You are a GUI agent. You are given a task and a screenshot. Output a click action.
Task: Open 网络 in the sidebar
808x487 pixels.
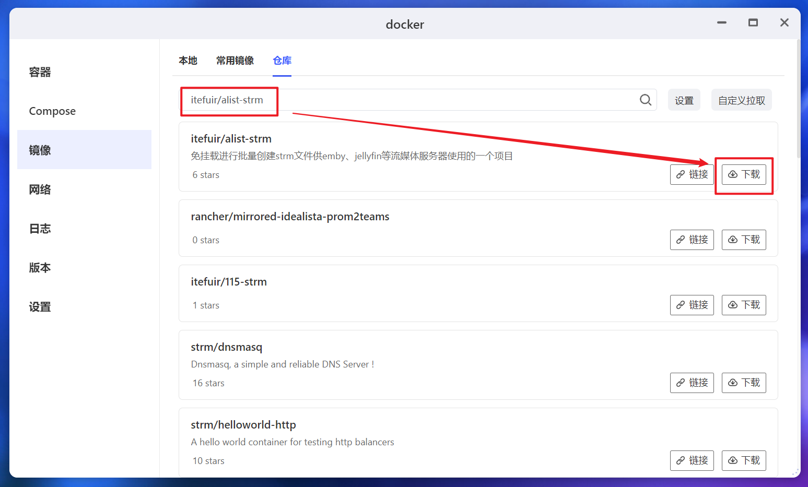[x=84, y=189]
